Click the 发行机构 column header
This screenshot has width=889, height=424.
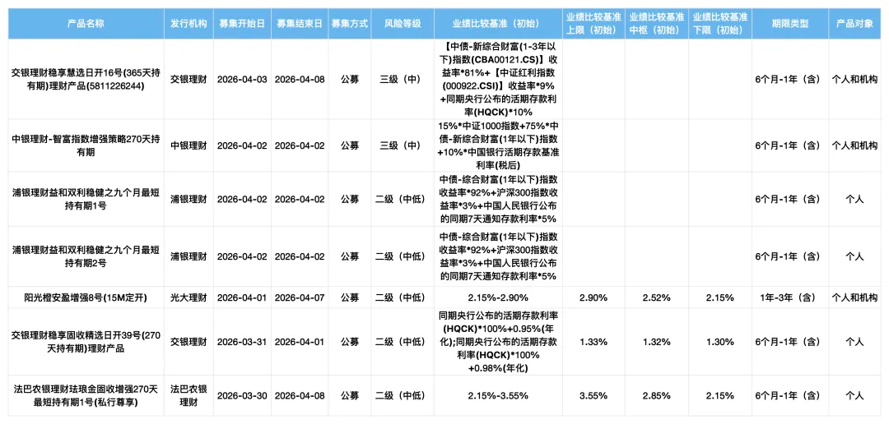(x=189, y=24)
